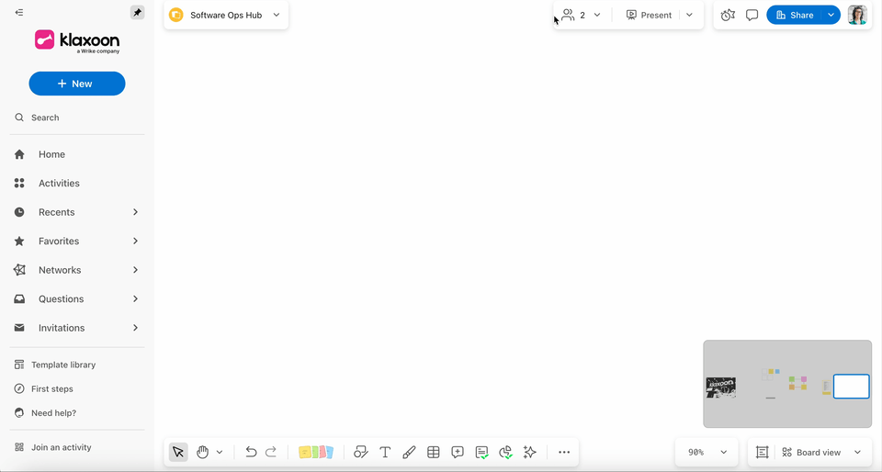This screenshot has height=472, width=882.
Task: Expand the Networks chevron
Action: pyautogui.click(x=136, y=270)
